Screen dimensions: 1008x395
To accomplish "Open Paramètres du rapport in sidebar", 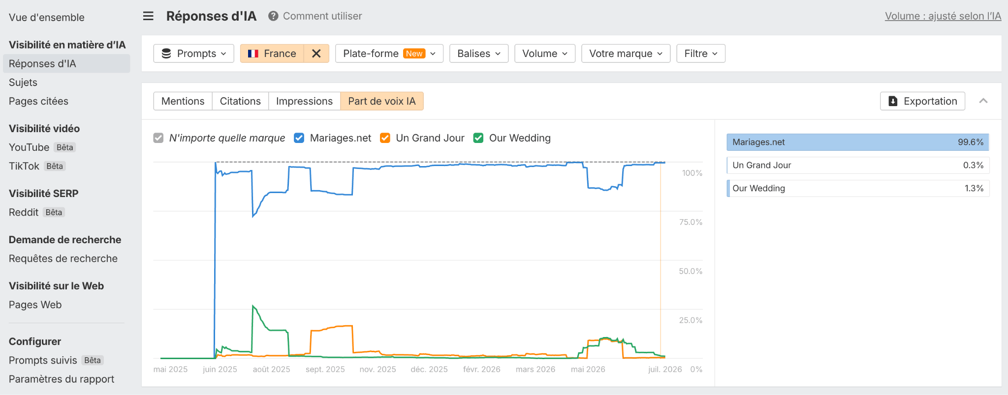I will click(x=62, y=379).
